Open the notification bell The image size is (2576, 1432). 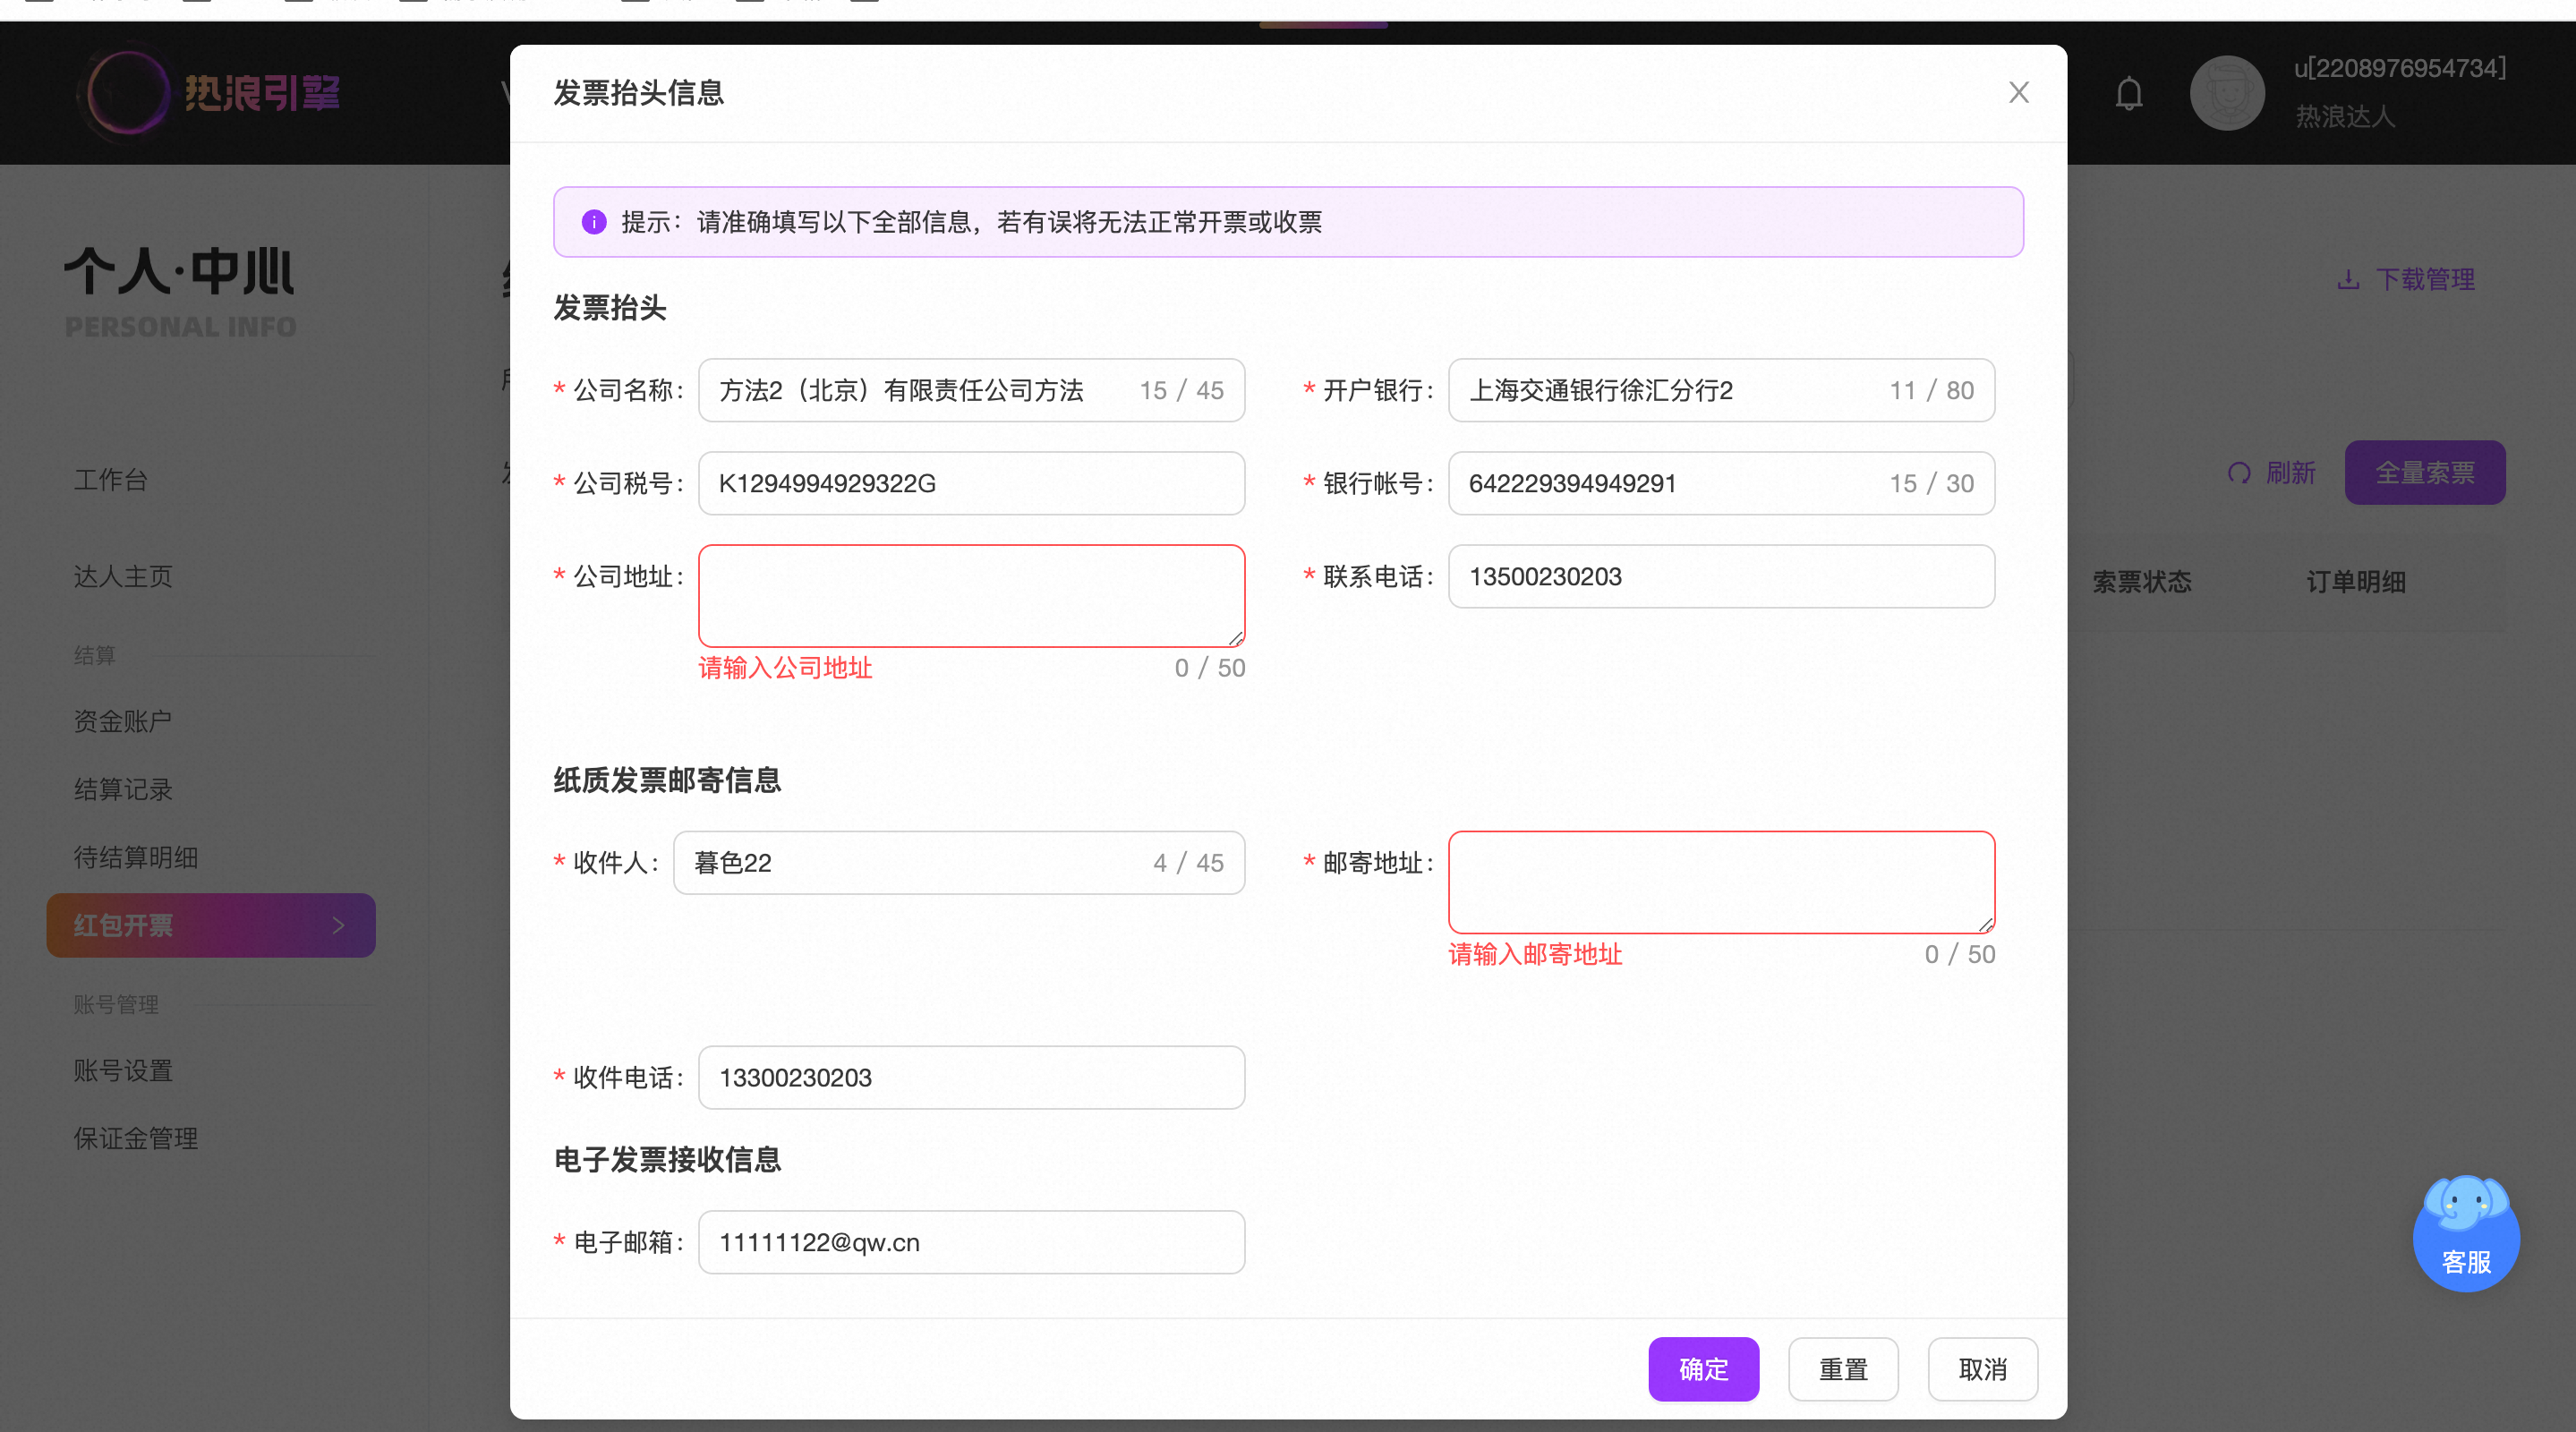(x=2128, y=93)
